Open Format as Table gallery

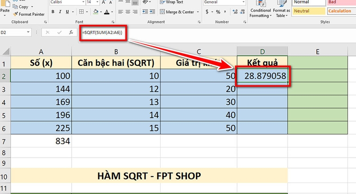click(282, 9)
